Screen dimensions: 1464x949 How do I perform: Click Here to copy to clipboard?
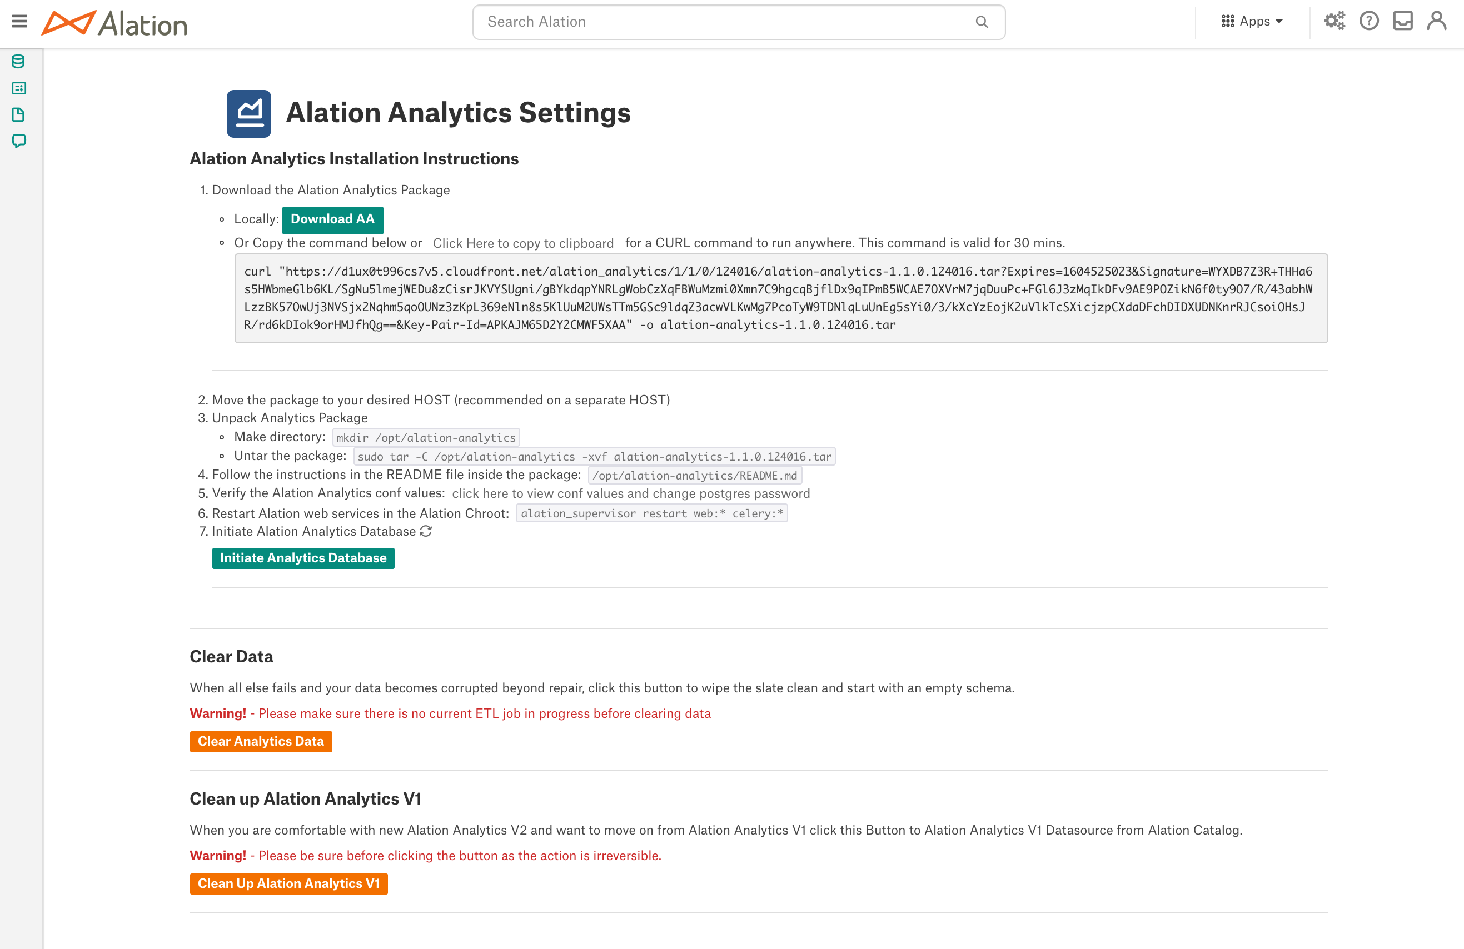point(523,243)
